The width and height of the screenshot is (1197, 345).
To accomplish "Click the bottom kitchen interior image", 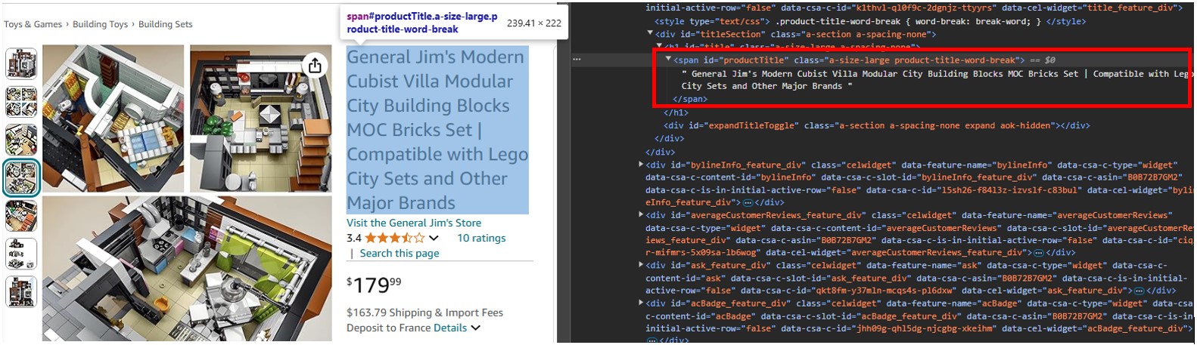I will [187, 269].
